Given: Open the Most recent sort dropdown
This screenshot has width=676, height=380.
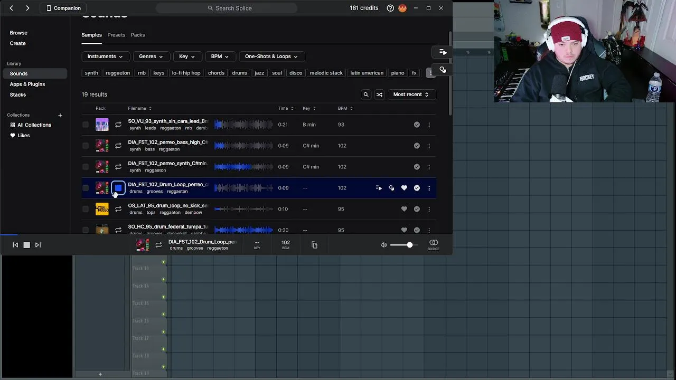Looking at the screenshot, I should coord(411,94).
